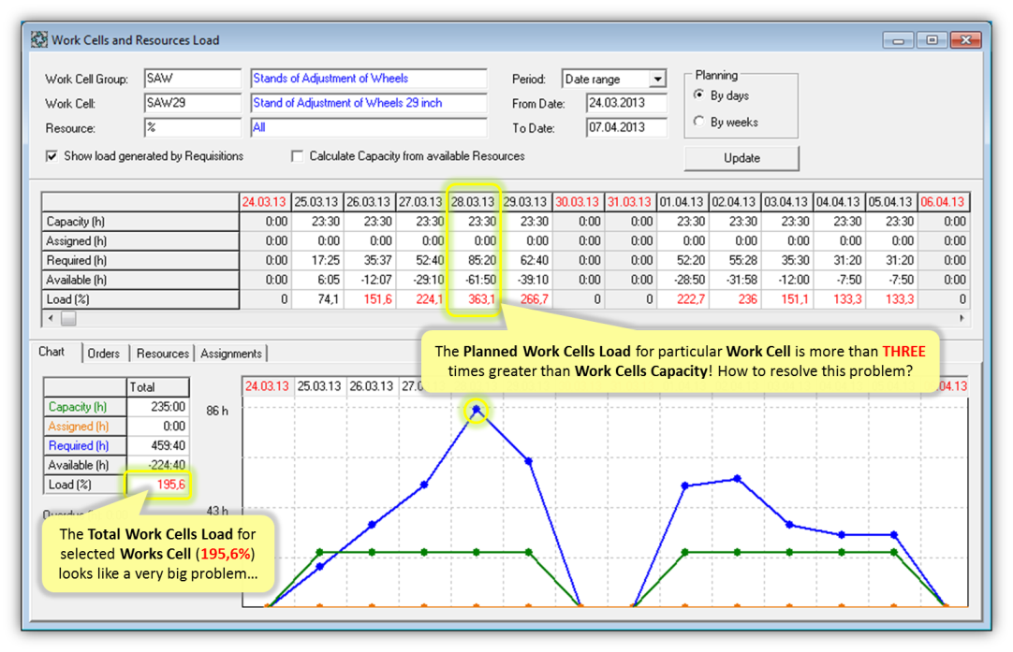The width and height of the screenshot is (1013, 652).
Task: Click the Resource code field with %
Action: [193, 128]
